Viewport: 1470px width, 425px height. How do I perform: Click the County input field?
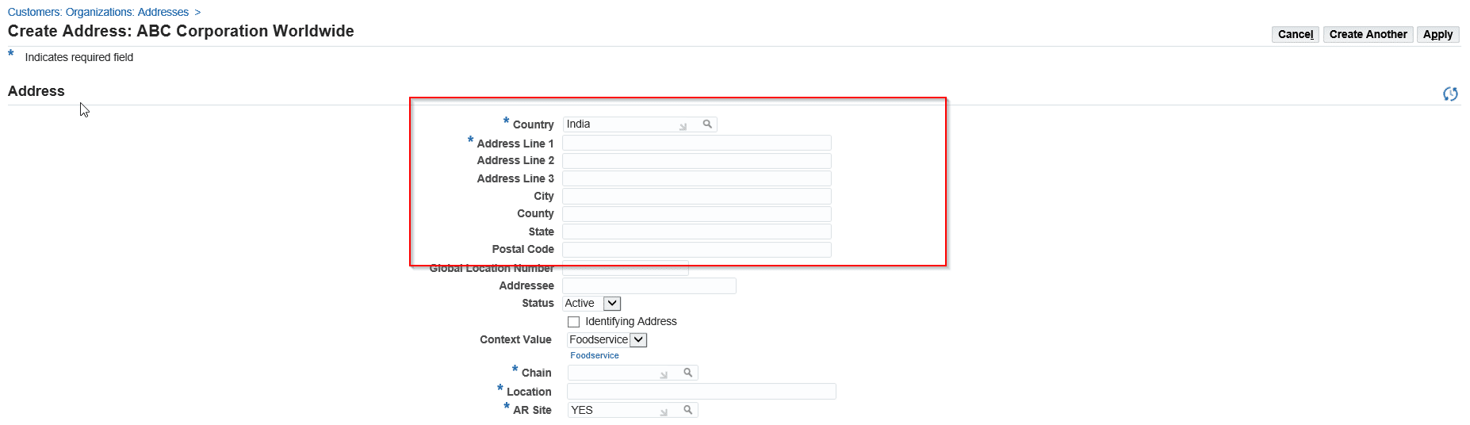pos(697,214)
